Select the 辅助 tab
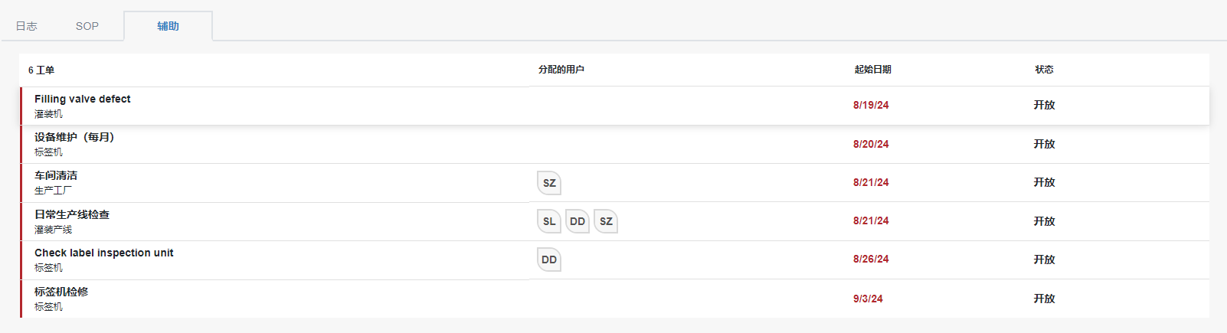The width and height of the screenshot is (1227, 333). point(168,26)
